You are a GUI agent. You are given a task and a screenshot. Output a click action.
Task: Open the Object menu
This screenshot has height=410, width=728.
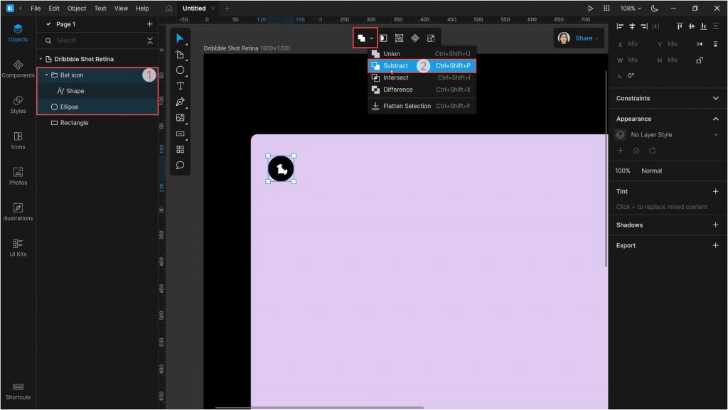coord(77,9)
